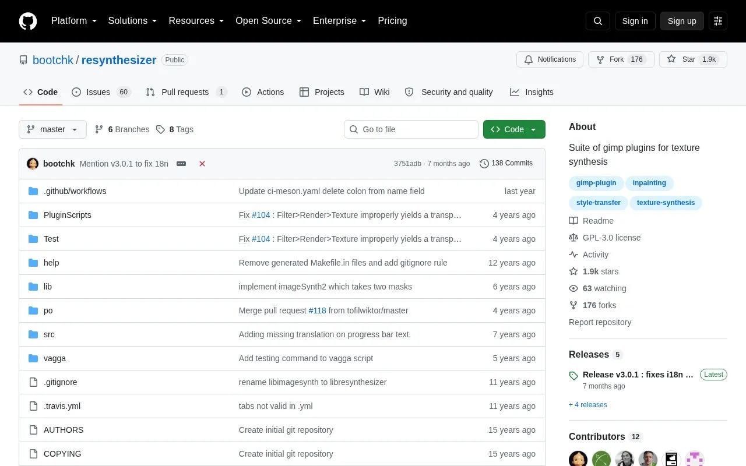Click the GitHub Octocat logo
This screenshot has width=746, height=466.
[x=28, y=21]
